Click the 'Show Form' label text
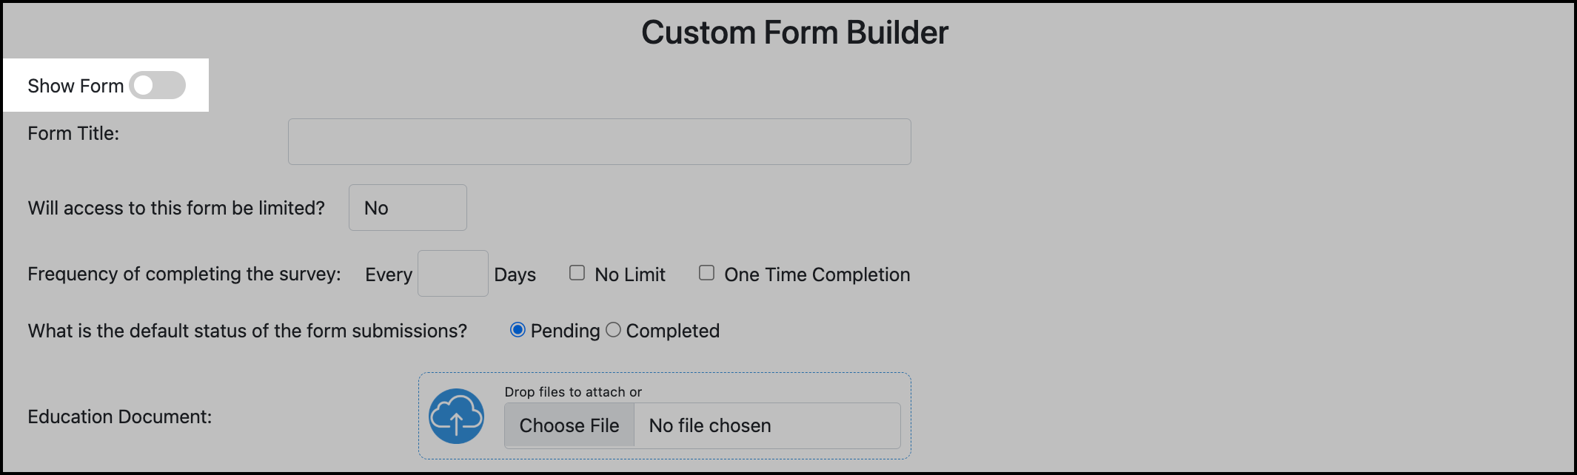This screenshot has width=1577, height=475. pyautogui.click(x=76, y=86)
